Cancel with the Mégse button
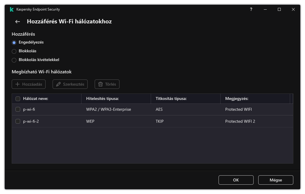 tap(275, 180)
